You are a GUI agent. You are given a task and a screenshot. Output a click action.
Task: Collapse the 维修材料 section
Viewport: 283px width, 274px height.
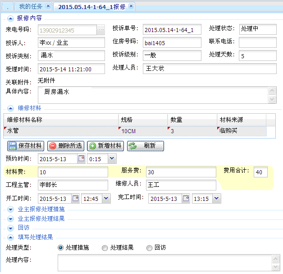tap(11, 108)
